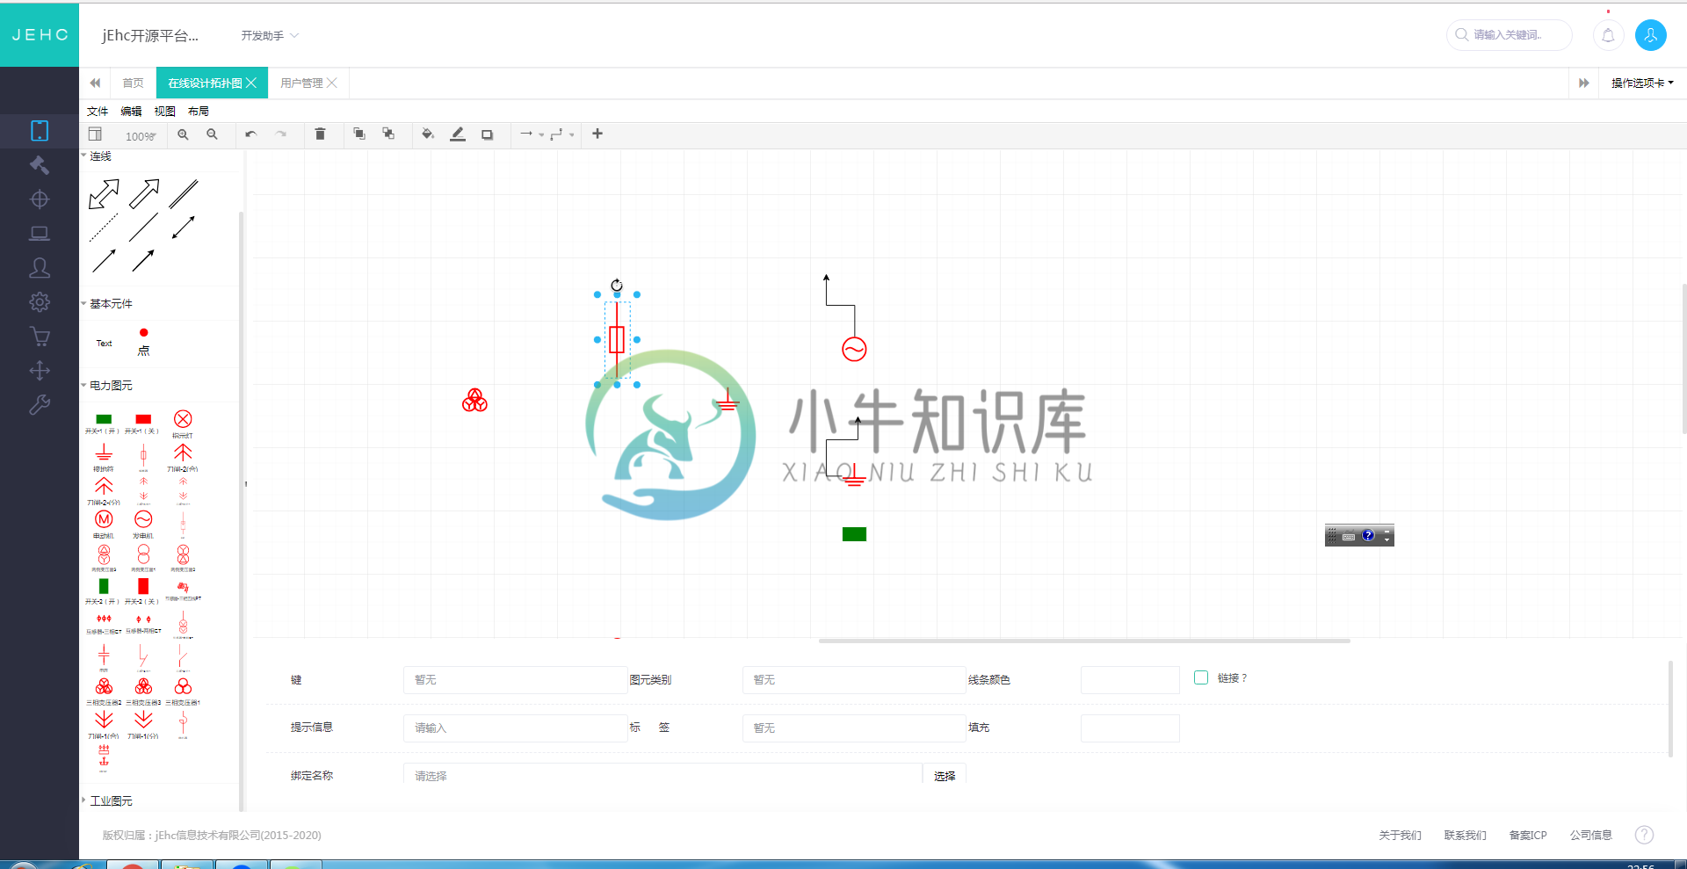Viewport: 1687px width, 869px height.
Task: Undo the last diagram action
Action: point(251,134)
